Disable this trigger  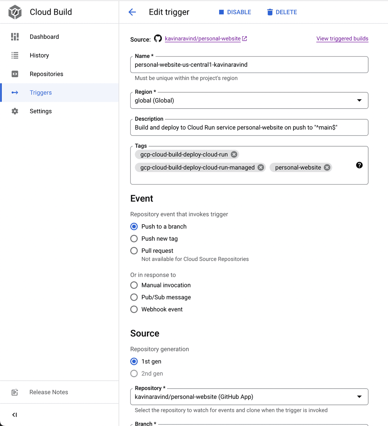pos(235,12)
